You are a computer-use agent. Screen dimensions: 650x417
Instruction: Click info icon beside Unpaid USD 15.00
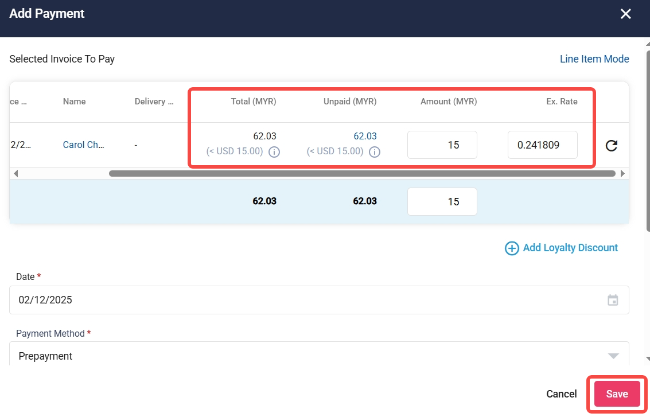coord(374,152)
